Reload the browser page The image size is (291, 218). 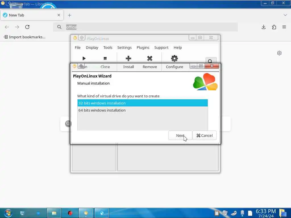pyautogui.click(x=27, y=27)
